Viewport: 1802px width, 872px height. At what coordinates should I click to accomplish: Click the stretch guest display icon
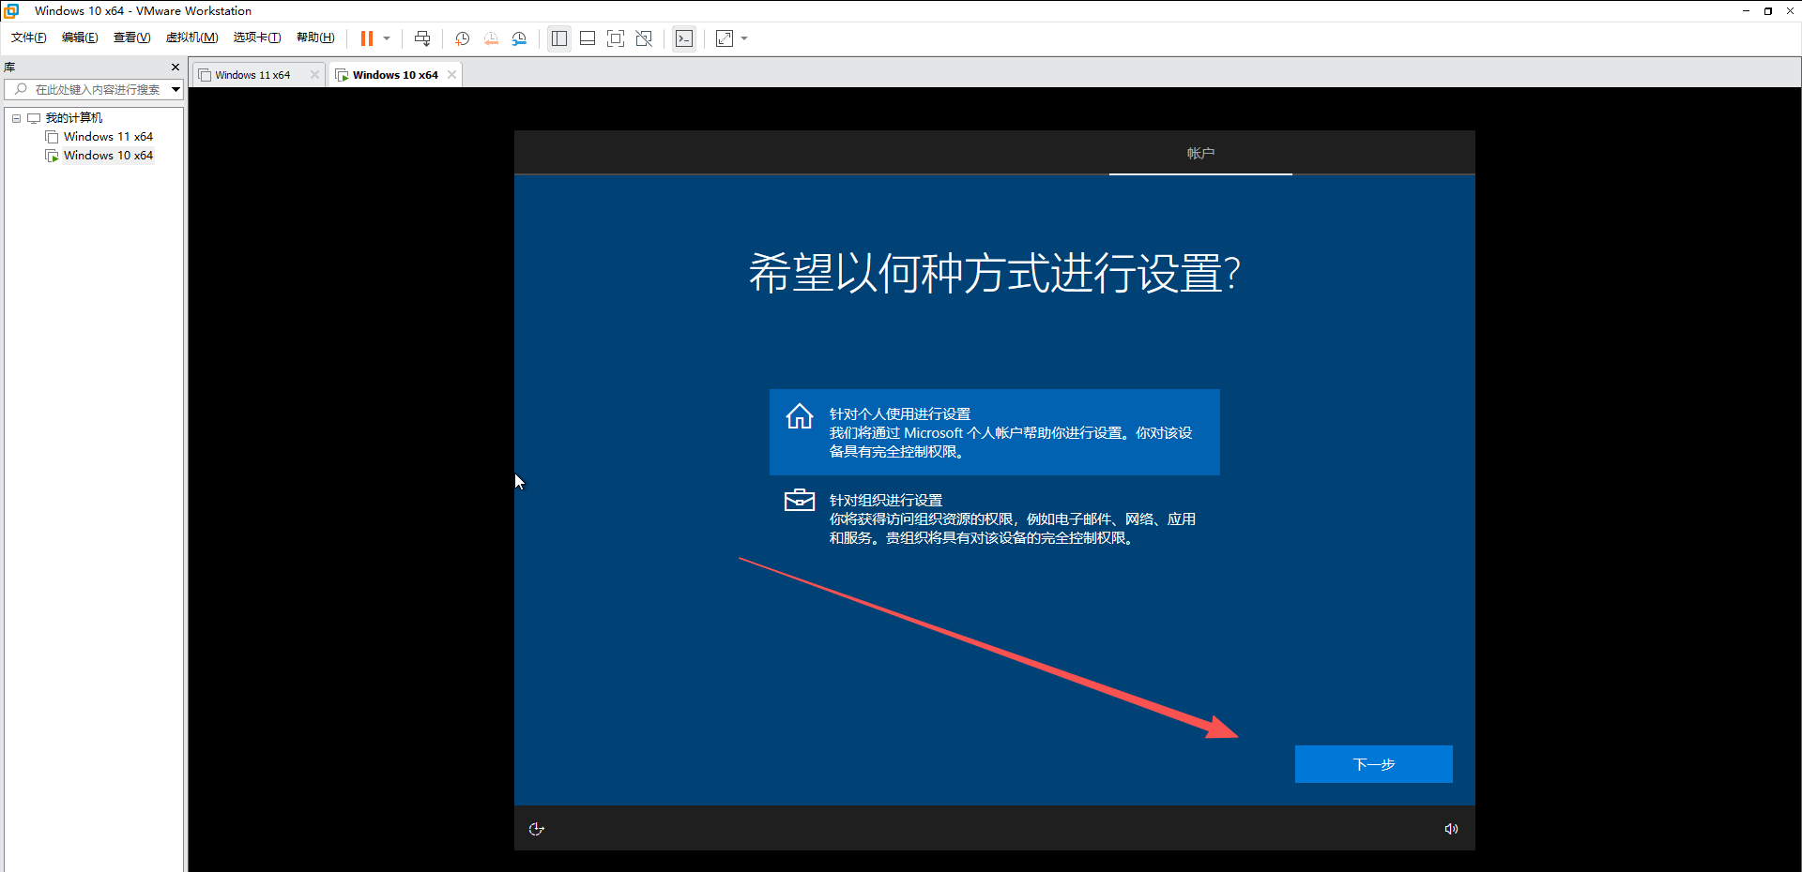click(725, 38)
